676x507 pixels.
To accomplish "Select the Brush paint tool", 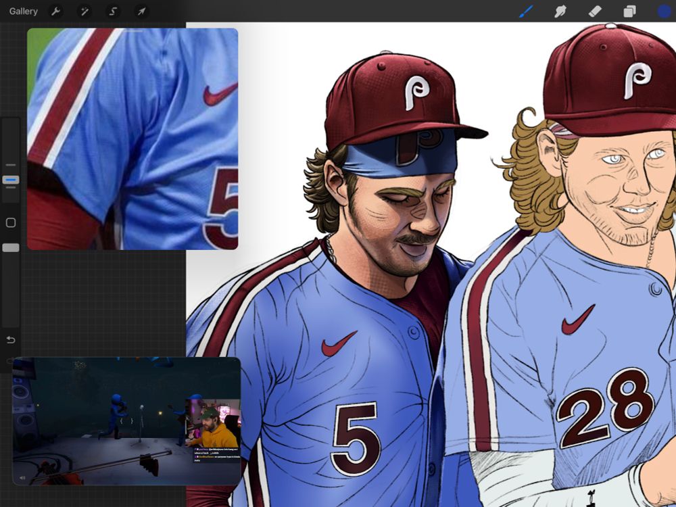I will click(x=526, y=11).
